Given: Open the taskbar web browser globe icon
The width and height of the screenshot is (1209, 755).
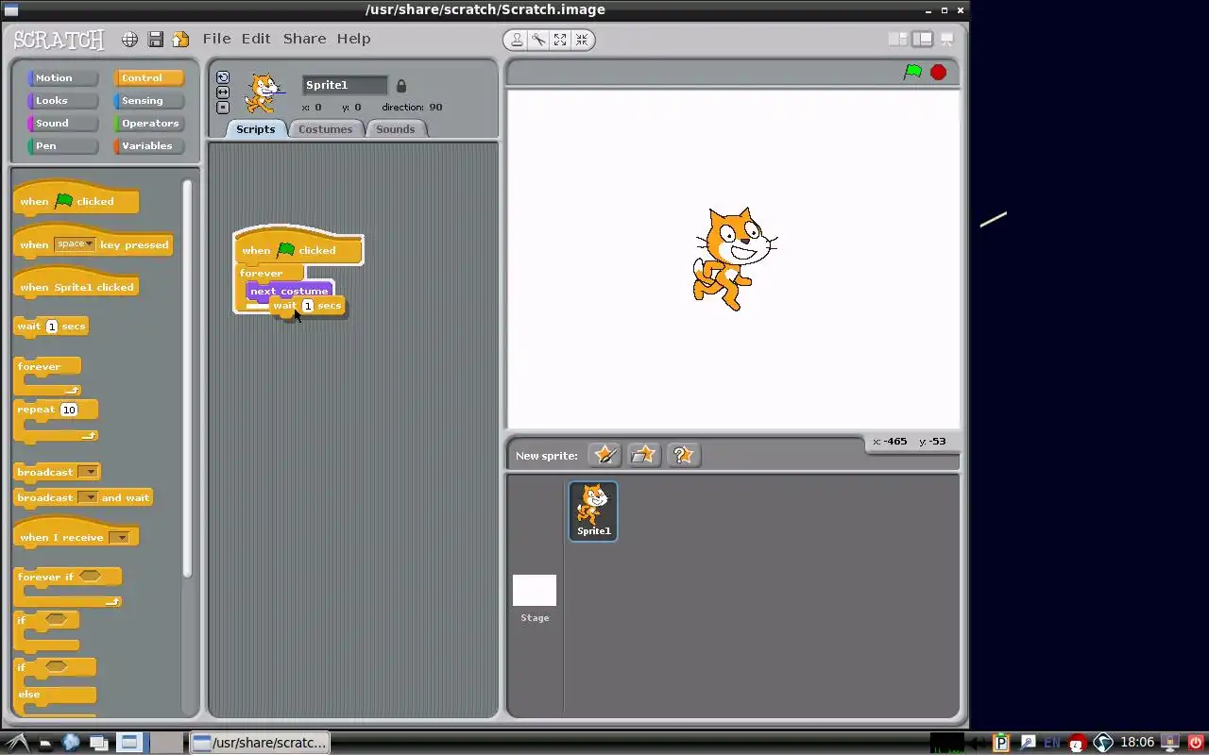Looking at the screenshot, I should pos(71,743).
